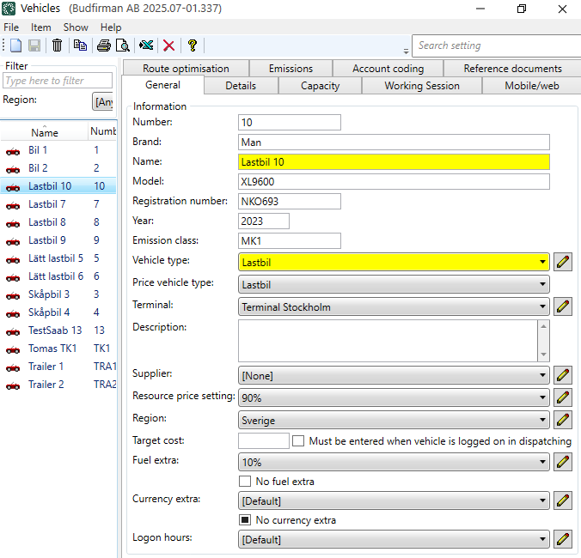Switch to the Capacity tab
The width and height of the screenshot is (581, 558).
click(320, 86)
